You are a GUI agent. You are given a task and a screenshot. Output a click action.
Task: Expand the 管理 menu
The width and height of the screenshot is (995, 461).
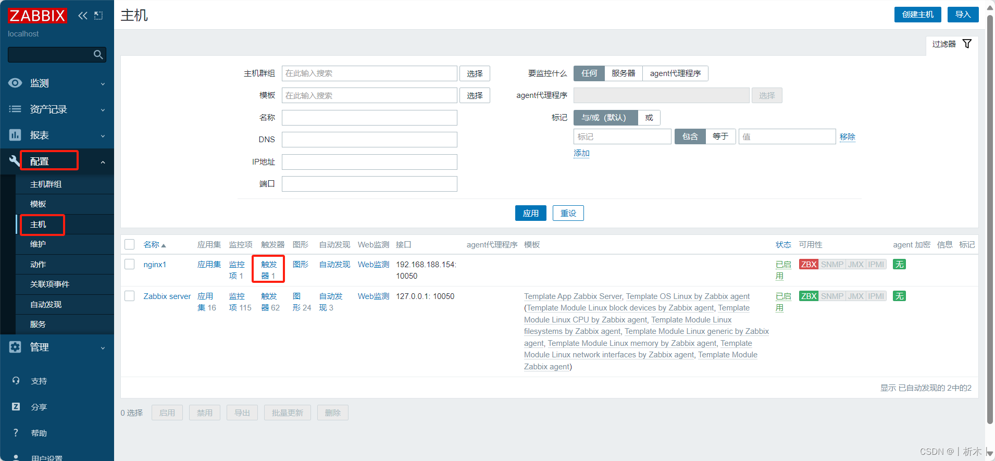(x=103, y=348)
